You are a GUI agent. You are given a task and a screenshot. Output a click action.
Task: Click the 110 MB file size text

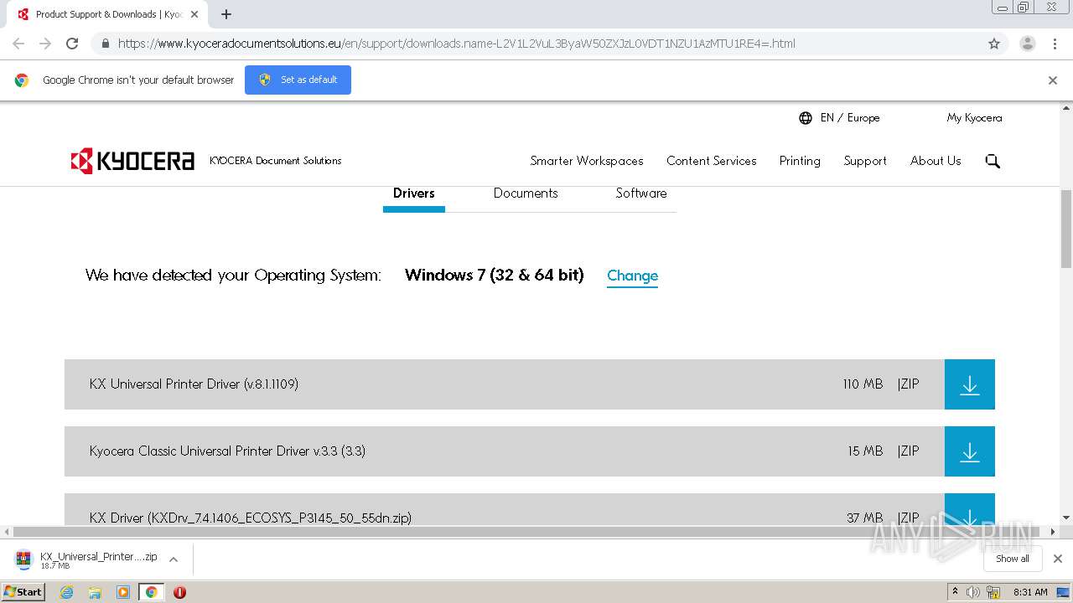863,384
